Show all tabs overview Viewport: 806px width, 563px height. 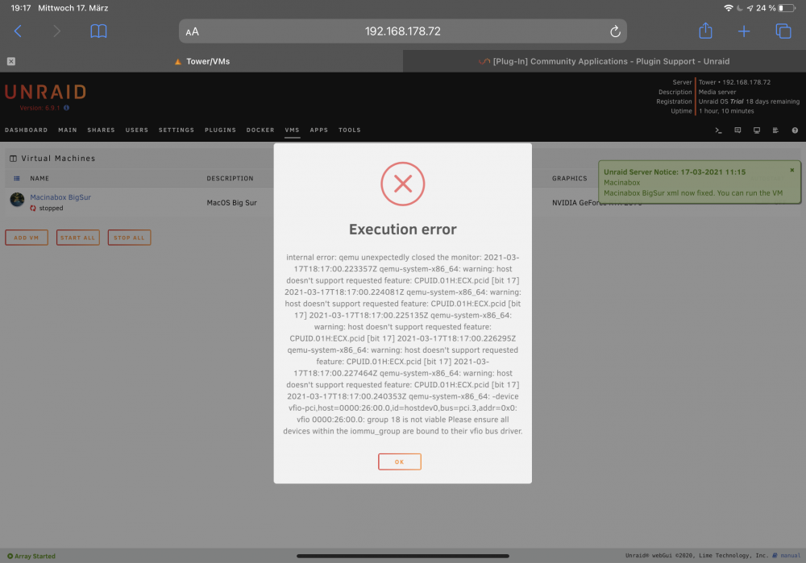783,31
